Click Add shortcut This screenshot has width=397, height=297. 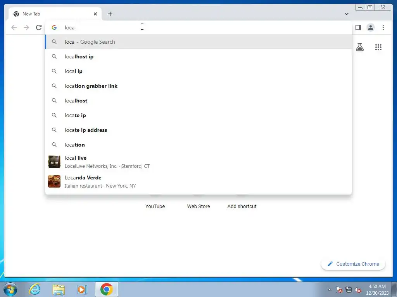point(242,207)
